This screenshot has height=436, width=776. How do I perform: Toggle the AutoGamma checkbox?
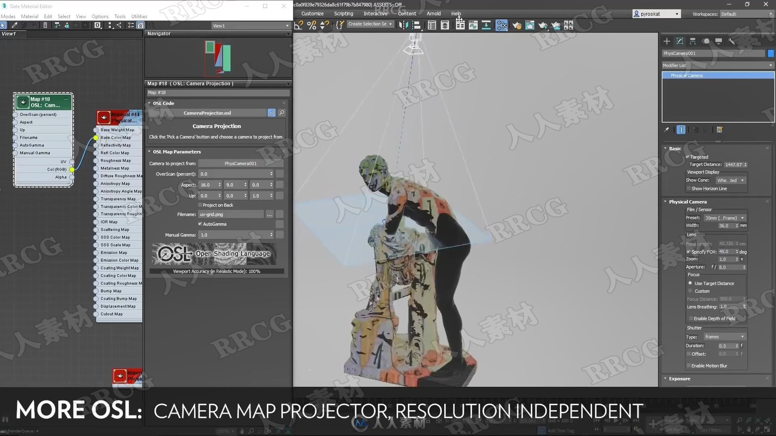click(x=200, y=224)
